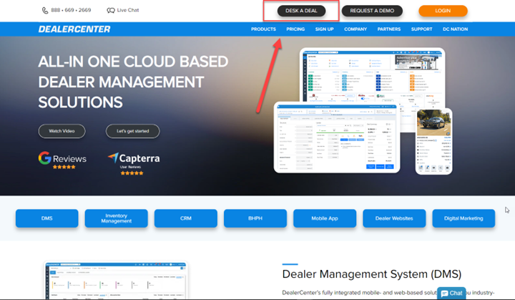Click the deal desking screen mockup image

tap(337, 137)
